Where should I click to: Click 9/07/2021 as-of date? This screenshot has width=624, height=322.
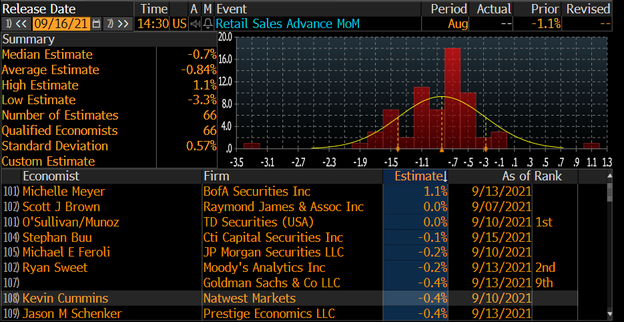click(501, 207)
